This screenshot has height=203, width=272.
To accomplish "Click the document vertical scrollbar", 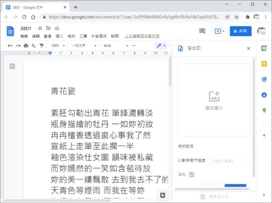I will click(170, 71).
